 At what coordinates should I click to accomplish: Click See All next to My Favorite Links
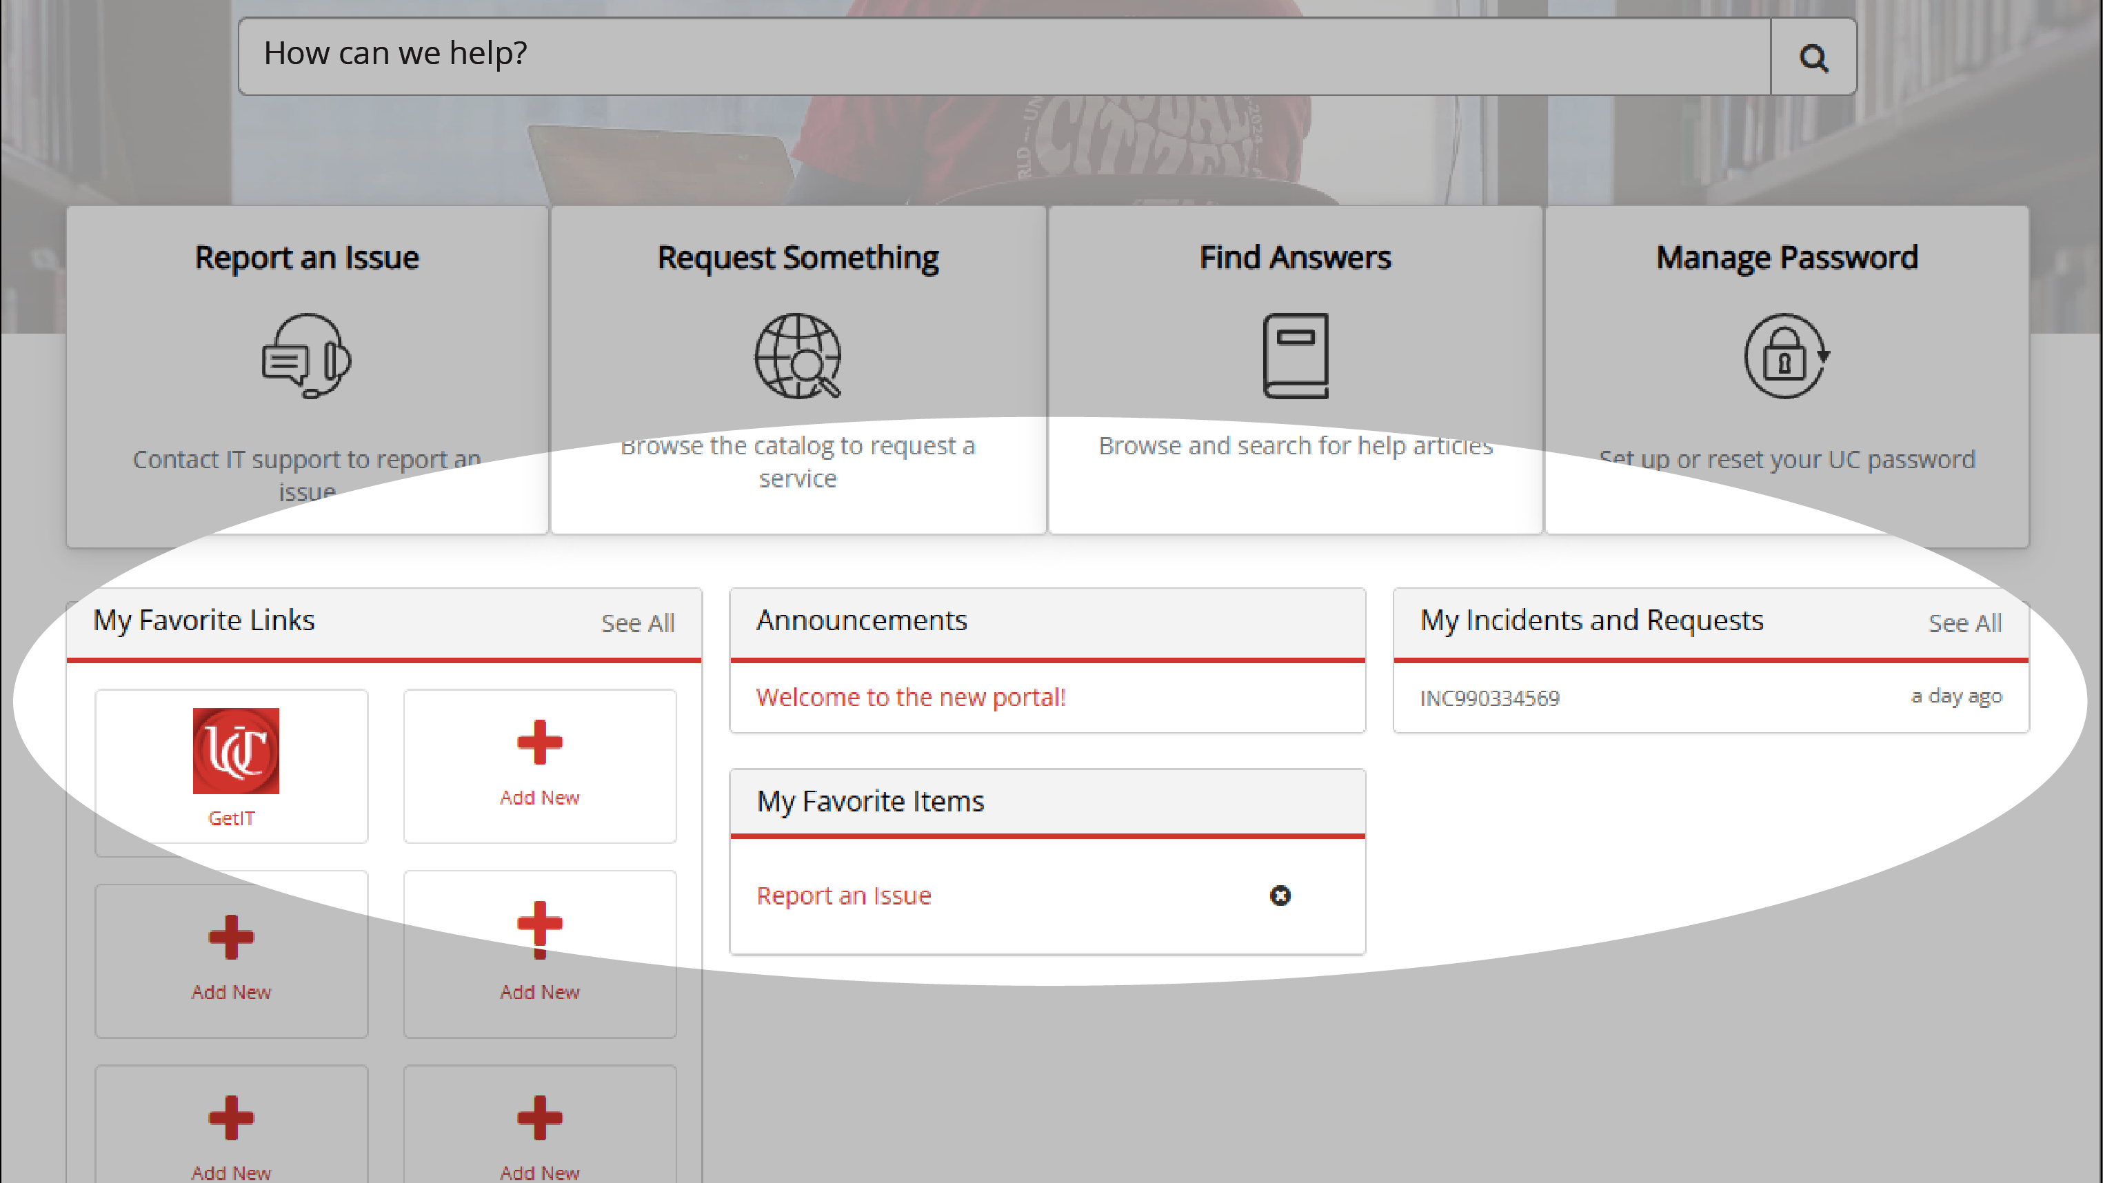tap(638, 623)
